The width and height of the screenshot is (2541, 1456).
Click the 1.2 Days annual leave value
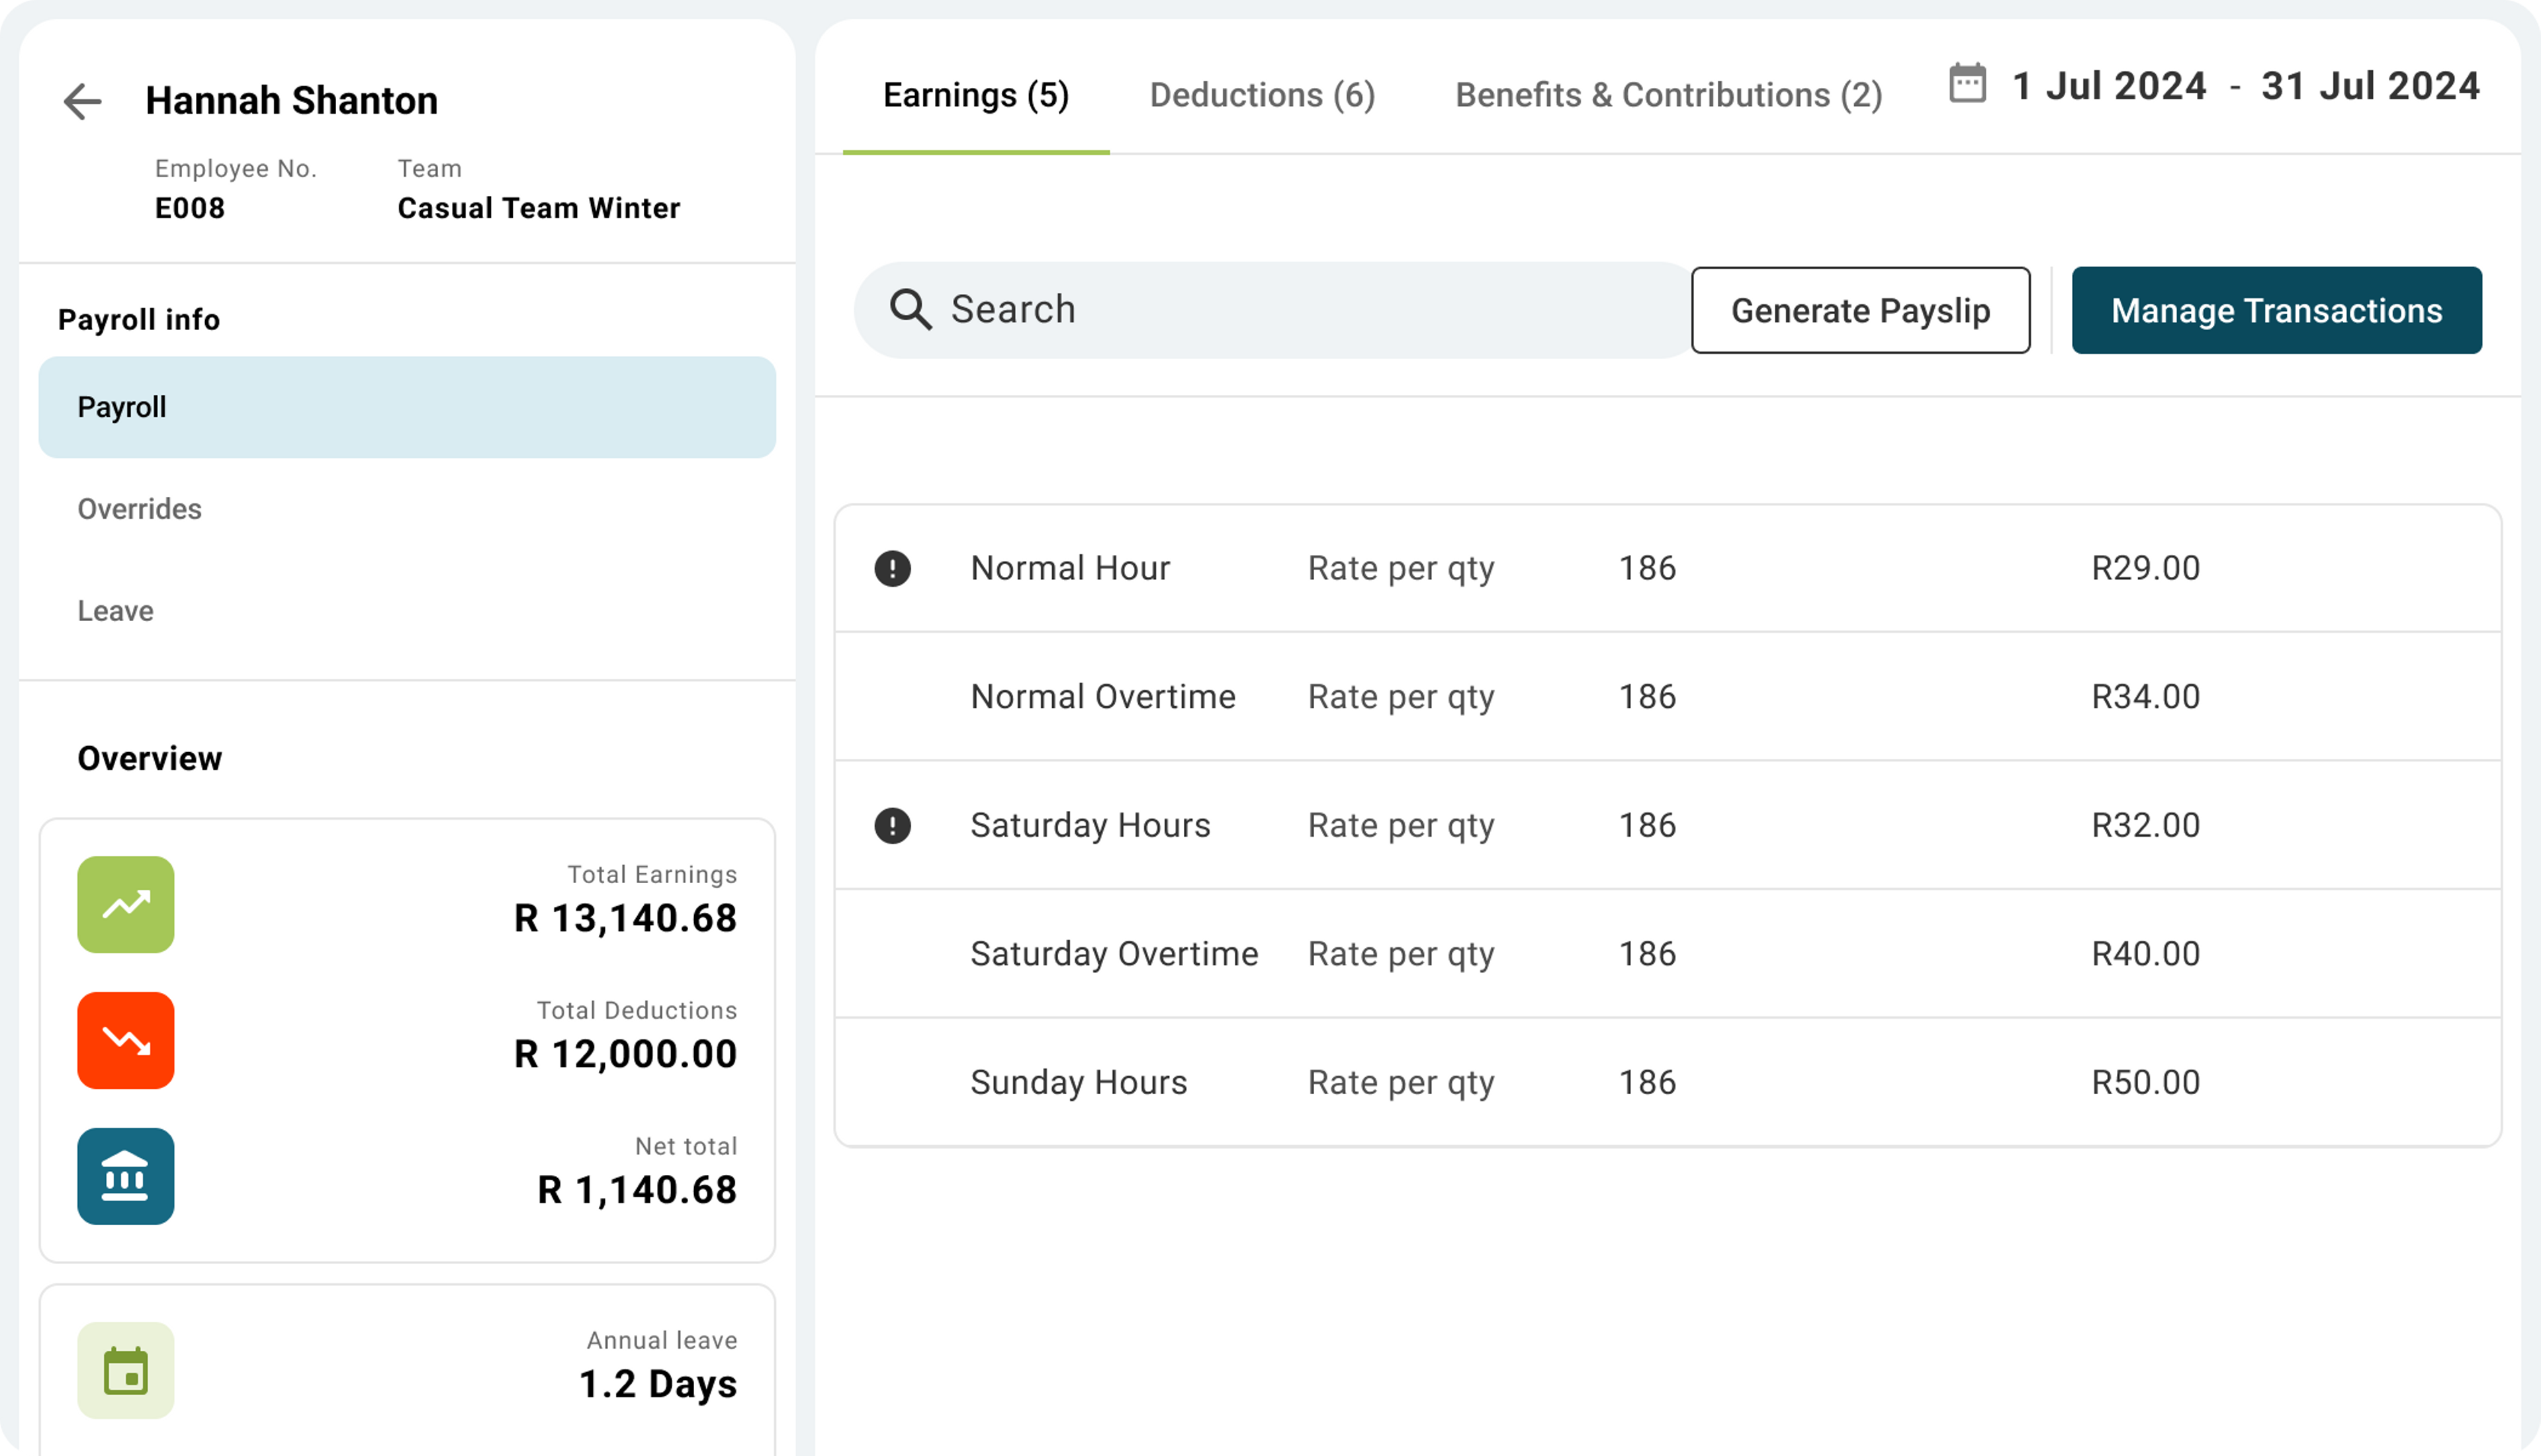click(x=658, y=1384)
